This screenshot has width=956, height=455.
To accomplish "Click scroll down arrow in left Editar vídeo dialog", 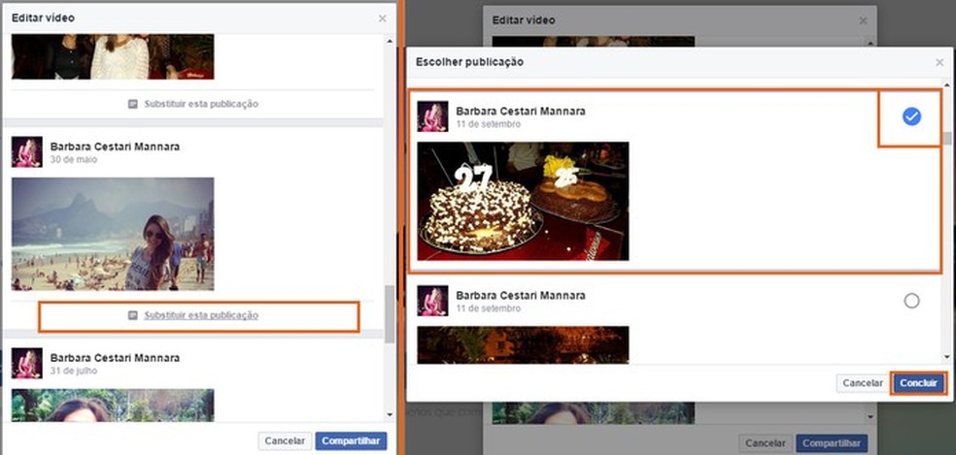I will coord(391,415).
